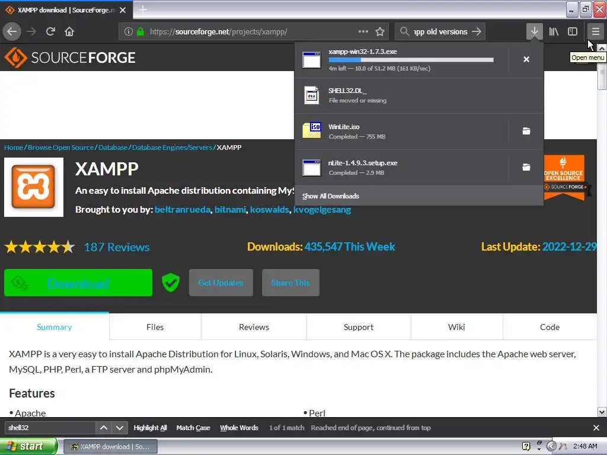Click XAMPP download taskbar button
Image resolution: width=607 pixels, height=455 pixels.
click(110, 447)
